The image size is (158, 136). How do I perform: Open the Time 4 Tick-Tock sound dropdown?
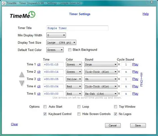coord(101,86)
